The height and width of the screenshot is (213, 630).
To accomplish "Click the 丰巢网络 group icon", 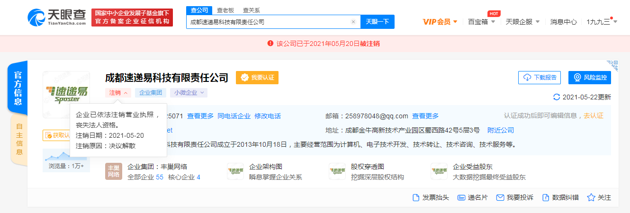I will point(114,171).
